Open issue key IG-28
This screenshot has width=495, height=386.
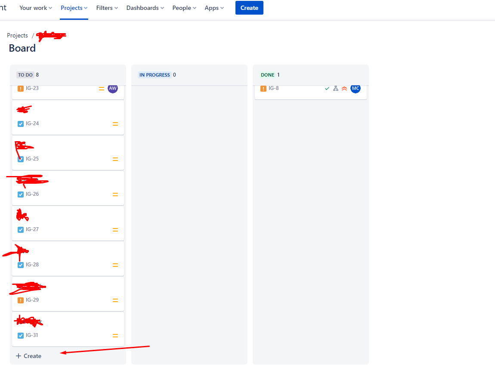point(32,265)
